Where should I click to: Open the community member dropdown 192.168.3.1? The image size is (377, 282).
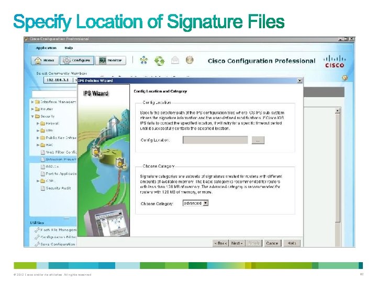point(60,80)
